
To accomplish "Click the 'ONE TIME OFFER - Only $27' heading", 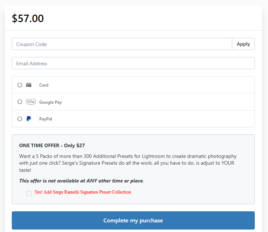I will pyautogui.click(x=52, y=145).
